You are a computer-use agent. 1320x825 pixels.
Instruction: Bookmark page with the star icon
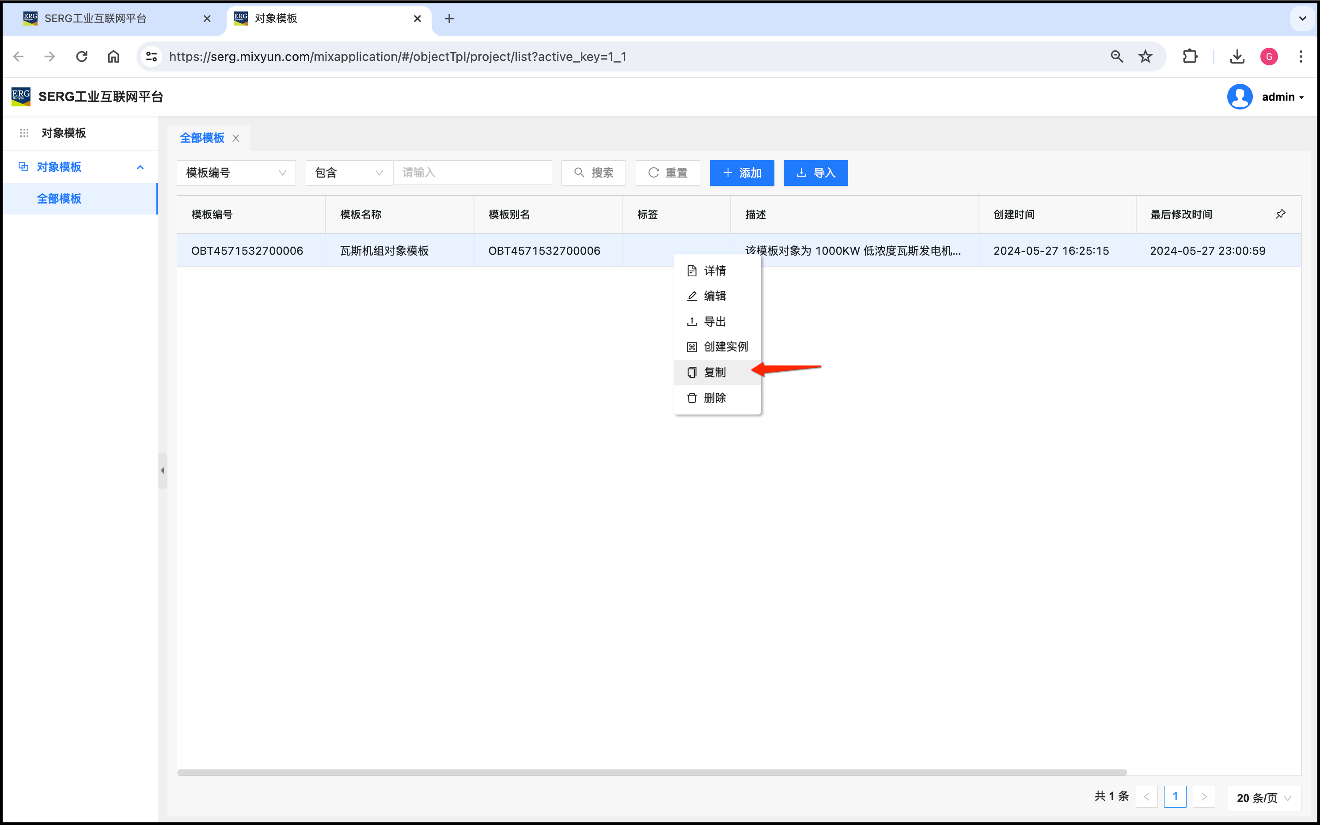(1146, 56)
